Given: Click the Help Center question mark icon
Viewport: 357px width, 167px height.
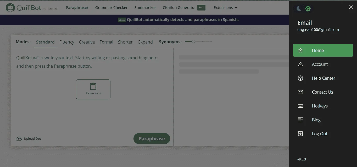Looking at the screenshot, I should [x=300, y=78].
